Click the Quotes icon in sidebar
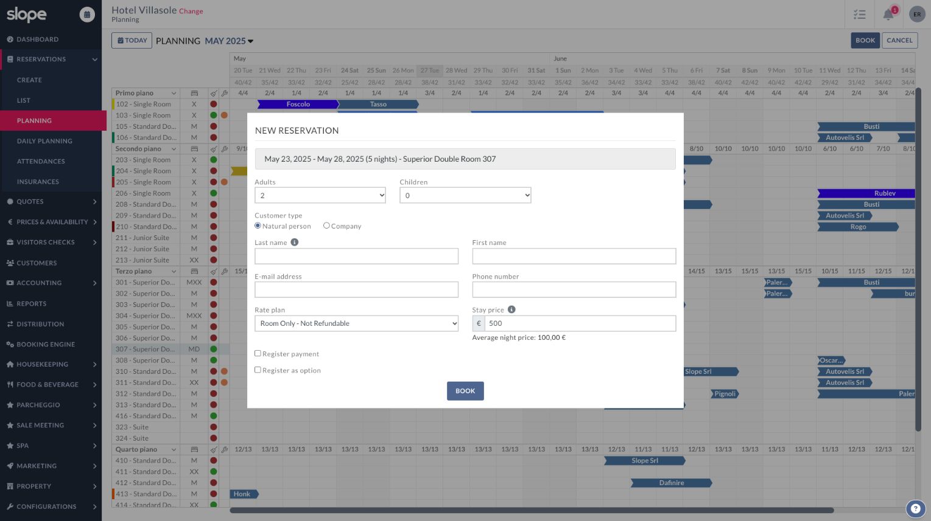 [10, 202]
